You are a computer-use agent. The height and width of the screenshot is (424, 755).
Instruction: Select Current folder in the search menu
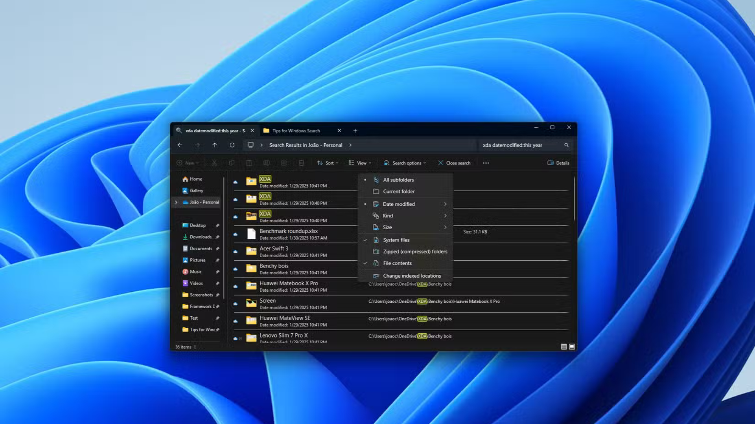(x=399, y=191)
